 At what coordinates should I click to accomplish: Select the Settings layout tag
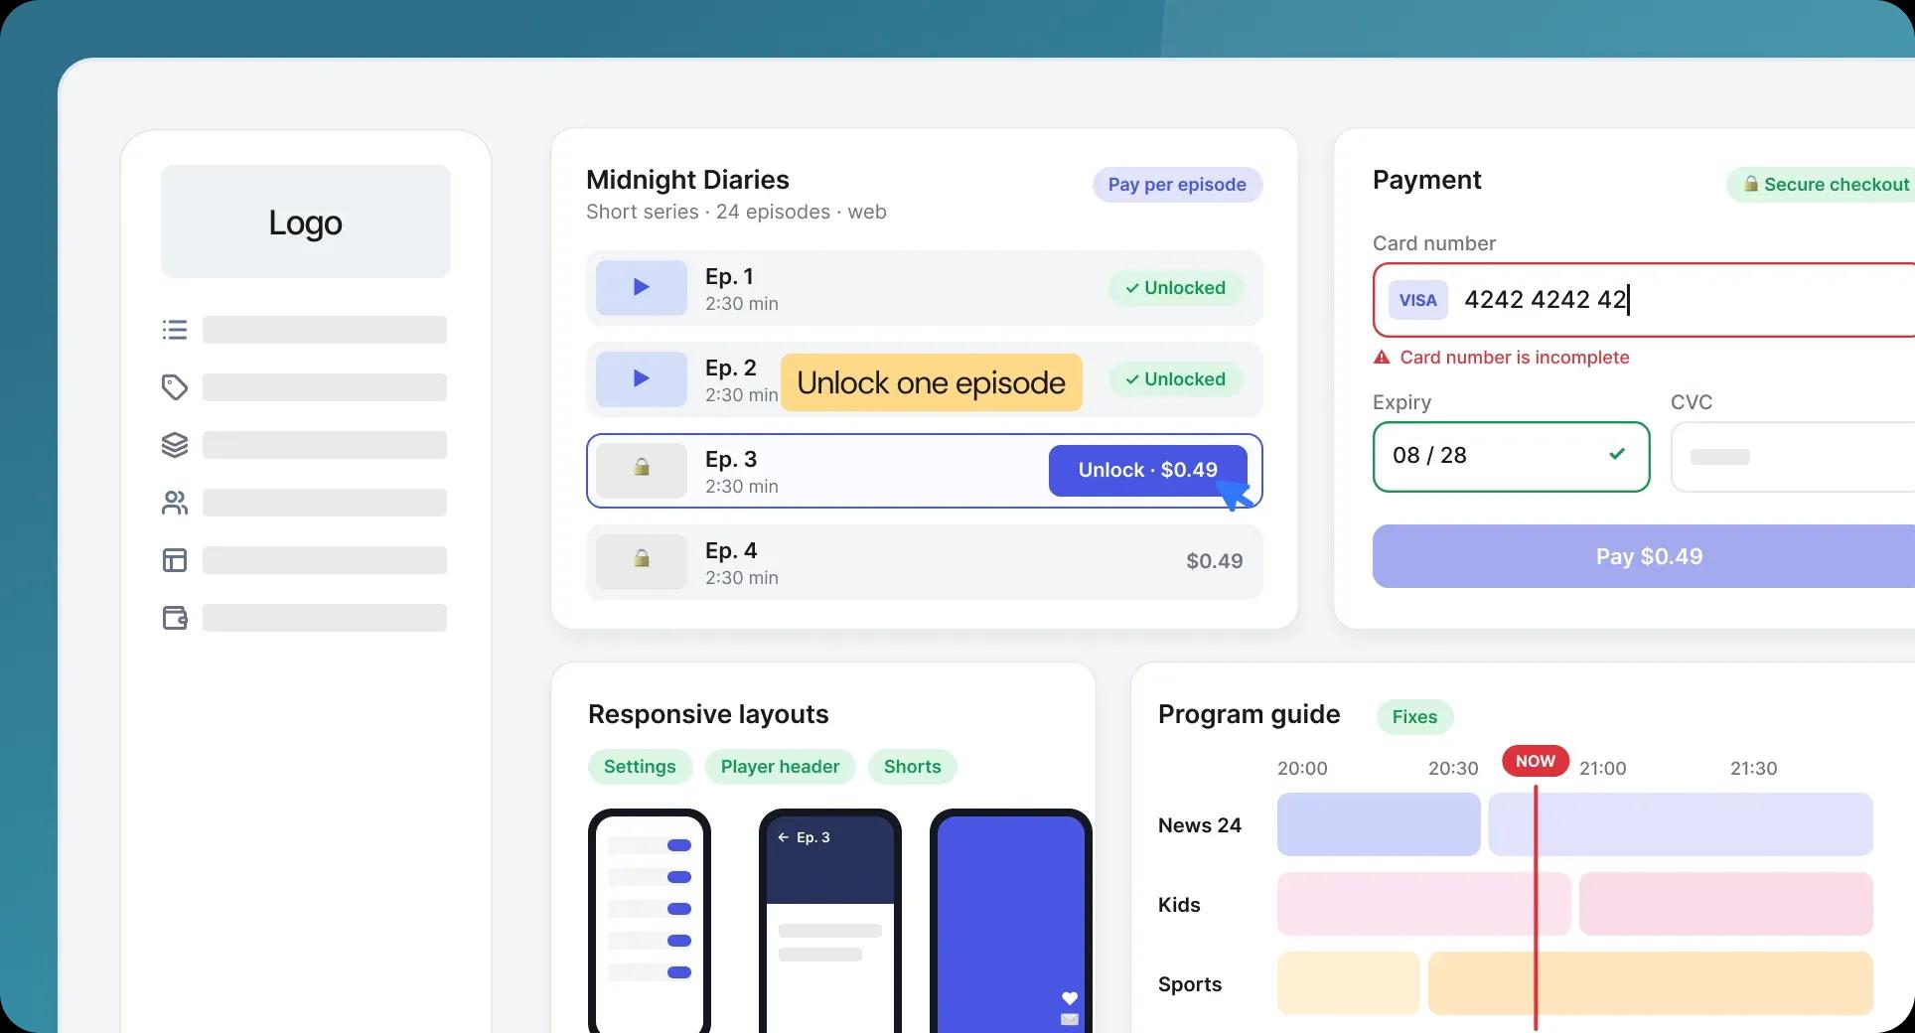[640, 767]
